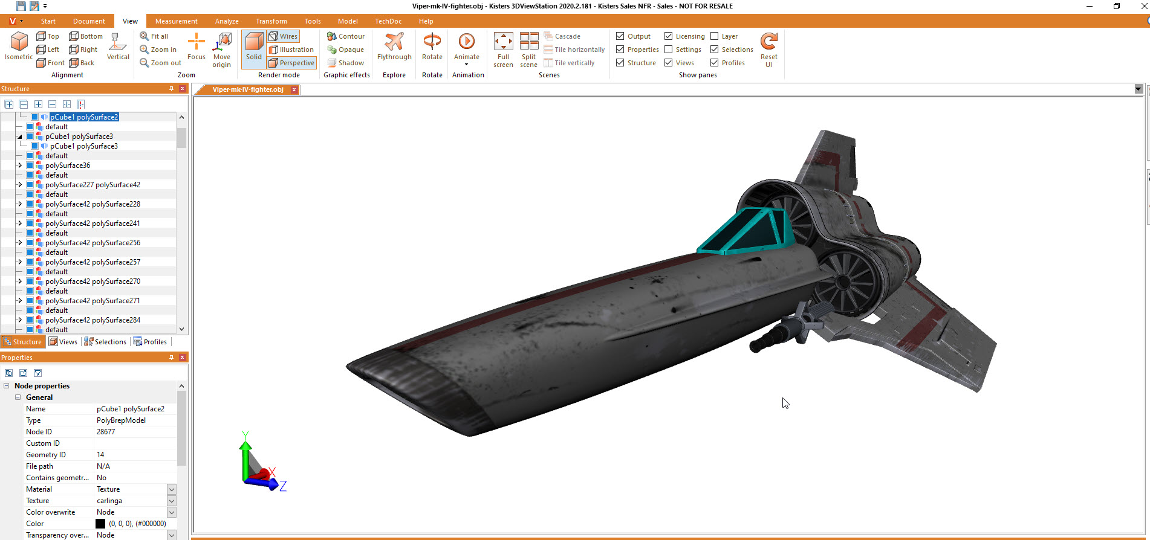Collapse the General properties section
This screenshot has height=540, width=1150.
18,397
